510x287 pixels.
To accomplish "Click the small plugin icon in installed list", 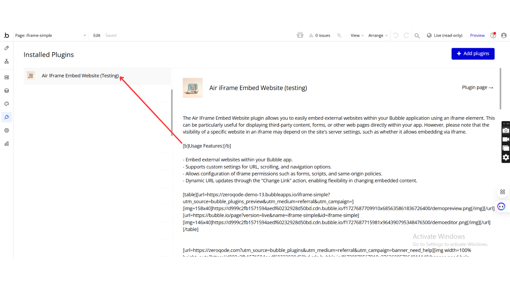I will [x=31, y=75].
